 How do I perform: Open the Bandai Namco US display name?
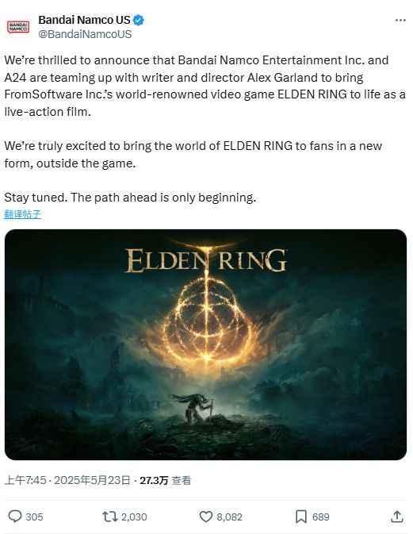pyautogui.click(x=84, y=20)
